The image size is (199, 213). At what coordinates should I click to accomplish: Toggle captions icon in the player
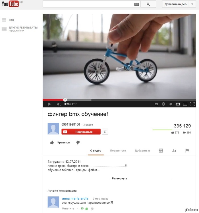coord(156,104)
